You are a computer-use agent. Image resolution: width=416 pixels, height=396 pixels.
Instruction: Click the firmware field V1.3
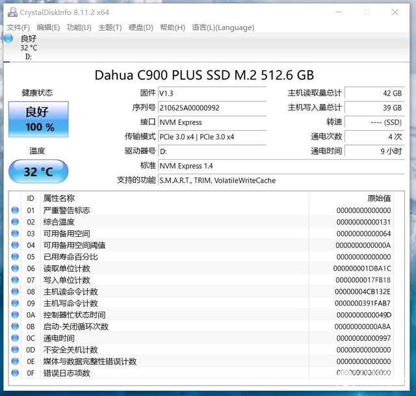pyautogui.click(x=213, y=93)
